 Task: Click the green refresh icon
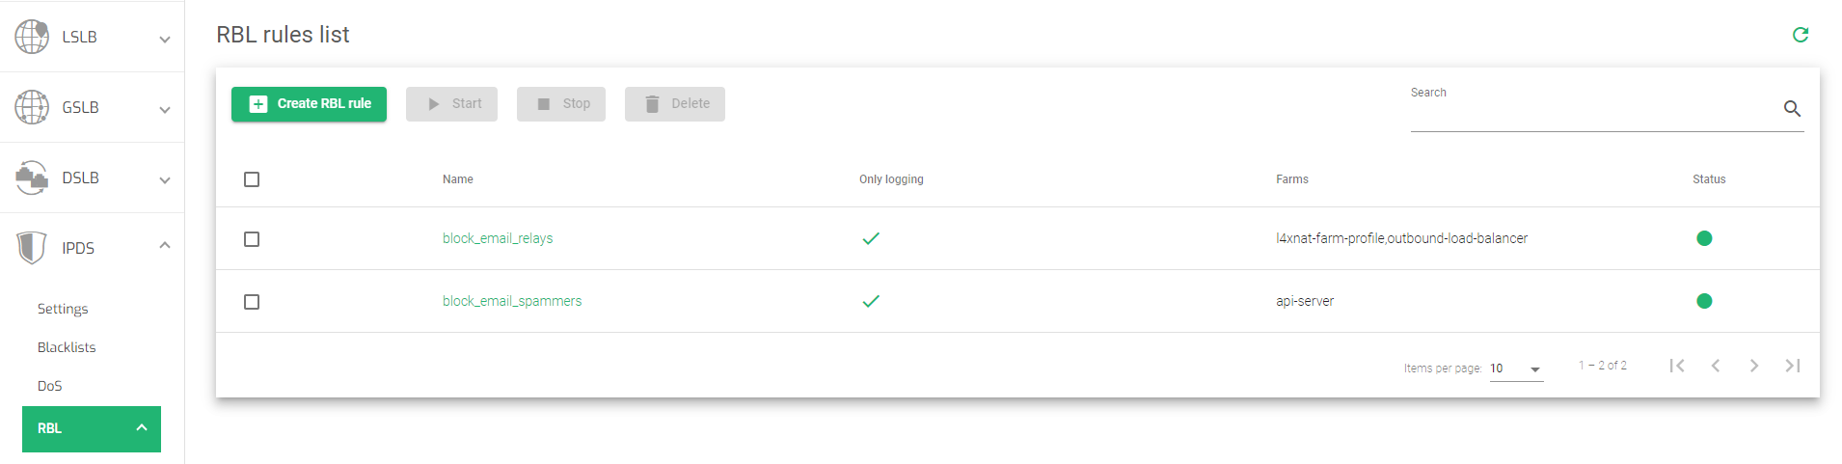pyautogui.click(x=1800, y=35)
